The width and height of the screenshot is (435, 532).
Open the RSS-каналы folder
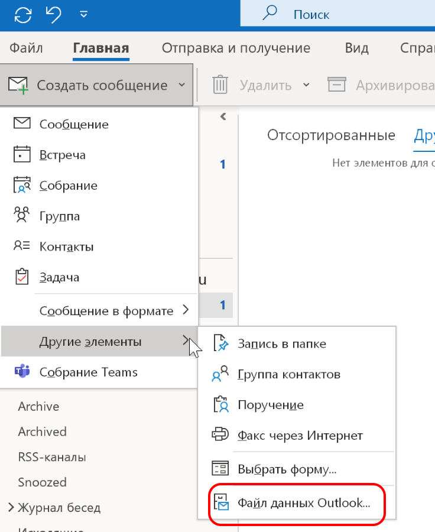coord(52,457)
